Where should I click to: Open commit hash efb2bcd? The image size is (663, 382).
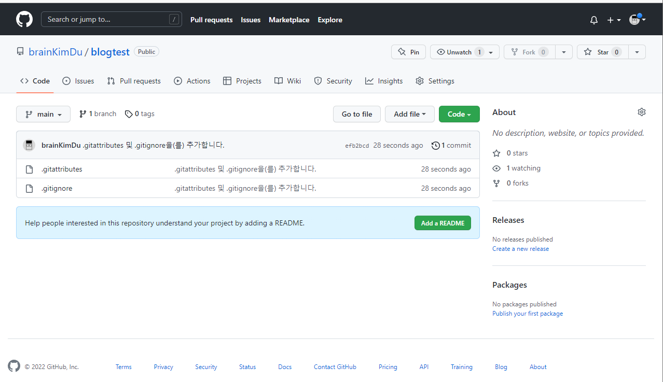click(x=357, y=146)
